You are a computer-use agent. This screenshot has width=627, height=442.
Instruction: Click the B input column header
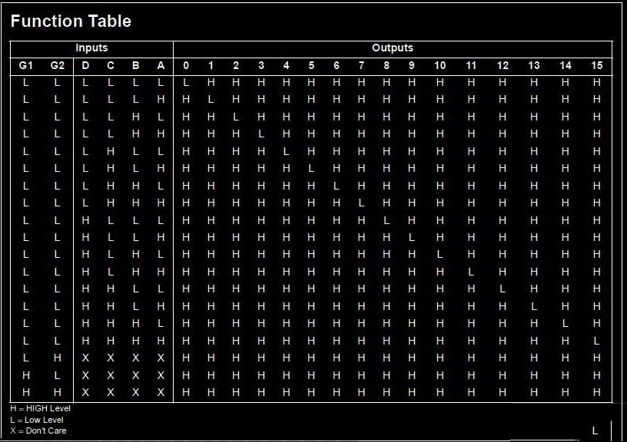[x=135, y=65]
